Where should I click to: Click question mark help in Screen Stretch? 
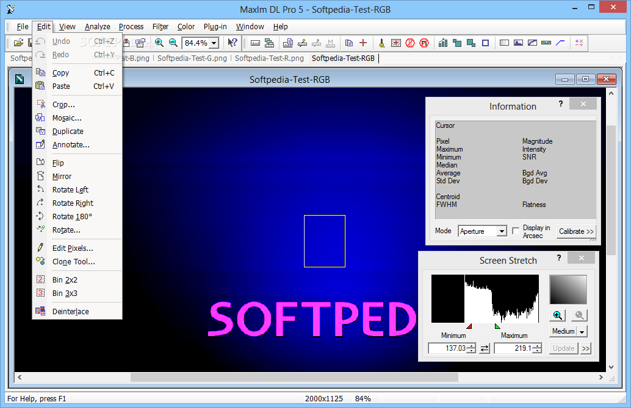tap(559, 258)
